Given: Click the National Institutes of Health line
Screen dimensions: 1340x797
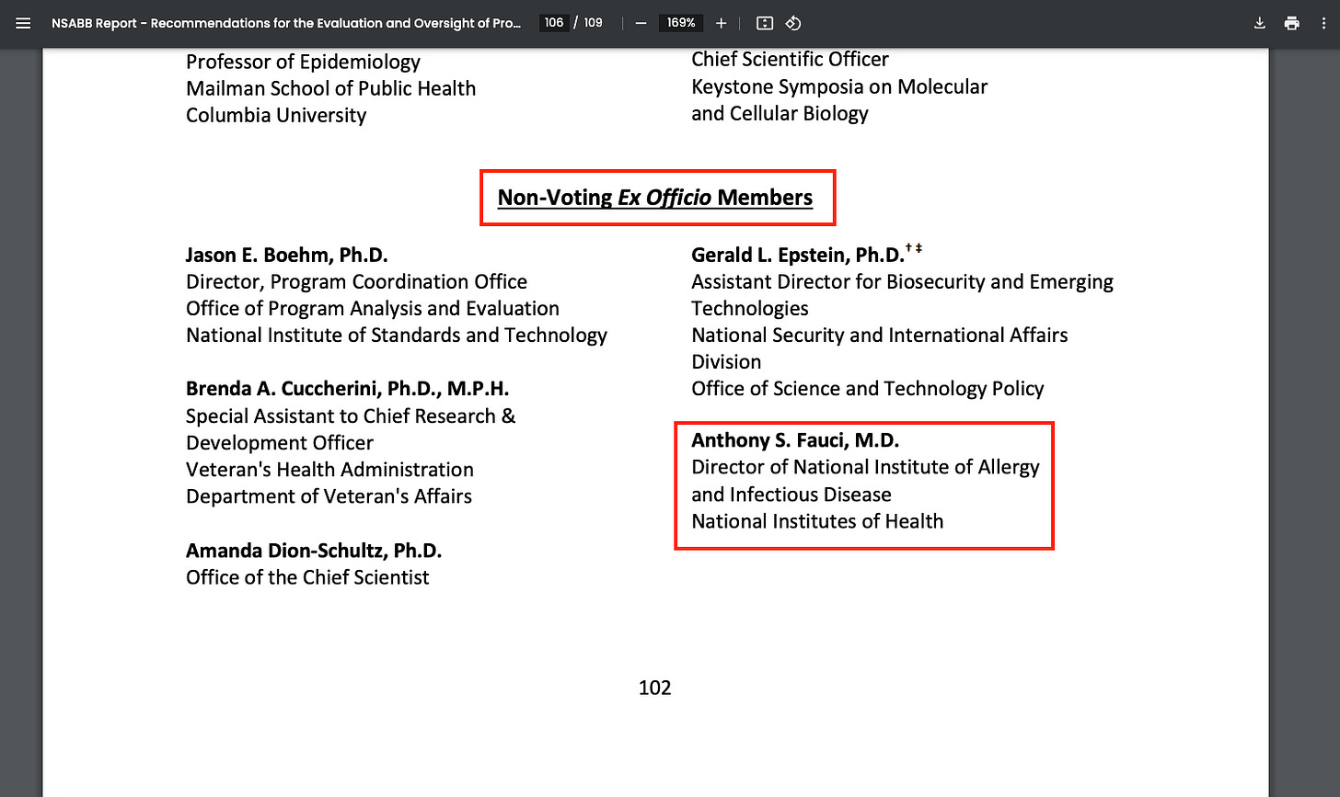Looking at the screenshot, I should pyautogui.click(x=817, y=521).
